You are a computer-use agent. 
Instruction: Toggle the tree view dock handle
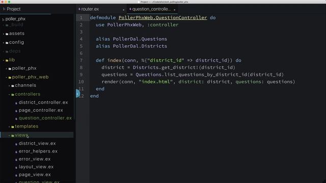77,94
